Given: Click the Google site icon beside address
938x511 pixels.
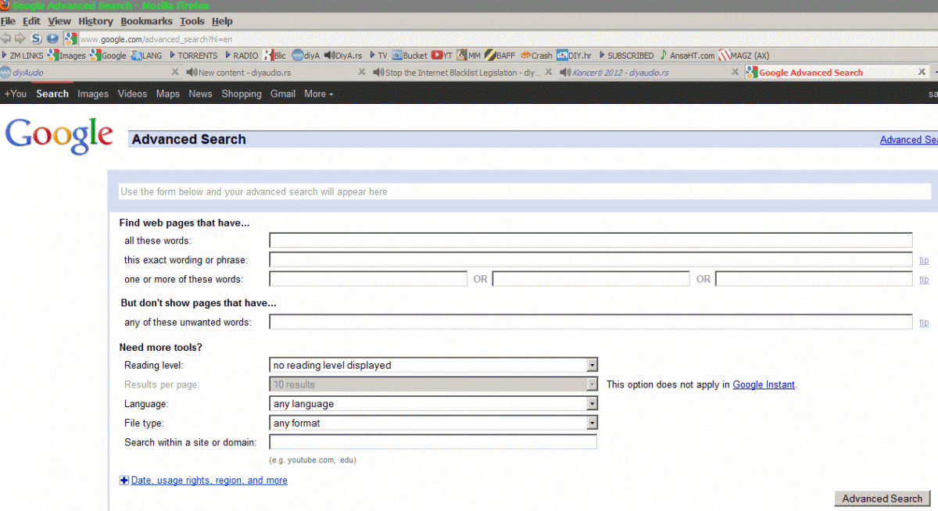Looking at the screenshot, I should click(70, 38).
